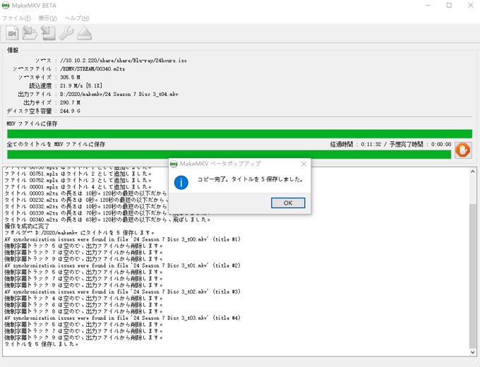Click the output size 290.7 M value

point(70,102)
